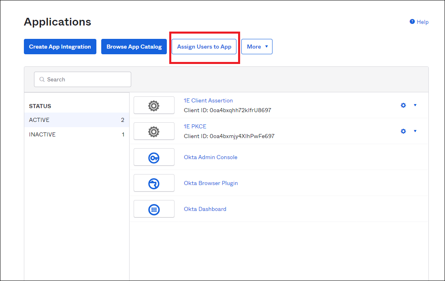Click the Okta Admin Console key icon
This screenshot has height=281, width=445.
pos(154,158)
